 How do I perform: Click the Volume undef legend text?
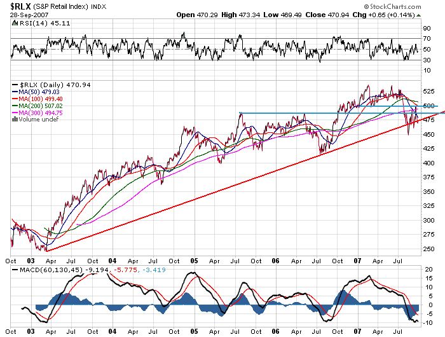39,120
